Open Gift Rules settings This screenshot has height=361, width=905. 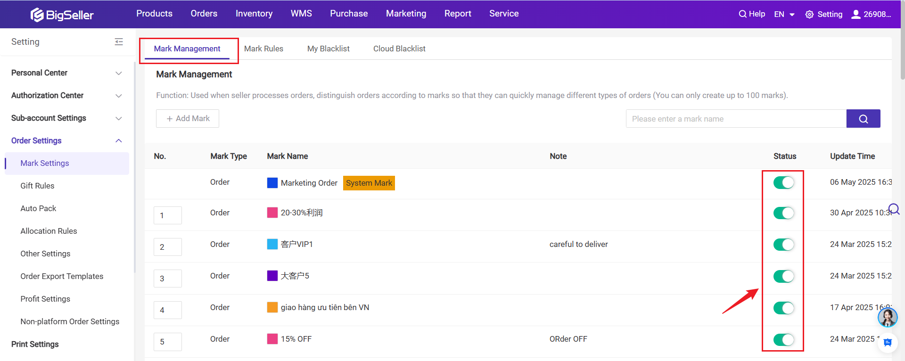tap(37, 186)
